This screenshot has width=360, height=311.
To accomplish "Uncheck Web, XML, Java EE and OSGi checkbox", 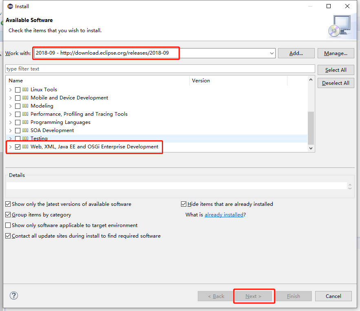I will 18,147.
